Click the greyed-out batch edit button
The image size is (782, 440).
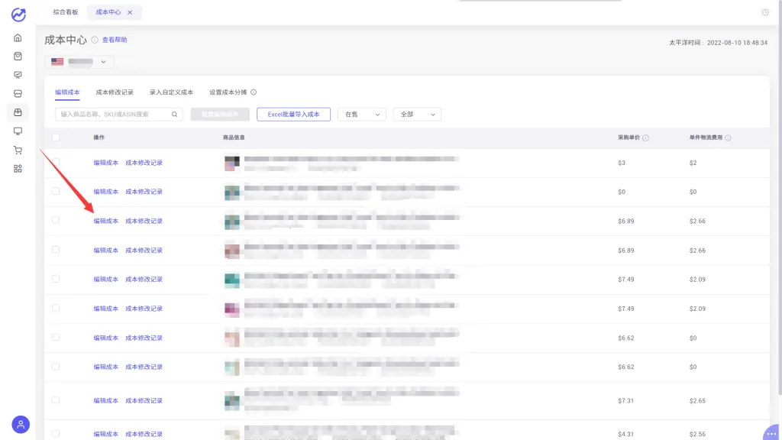pos(220,115)
